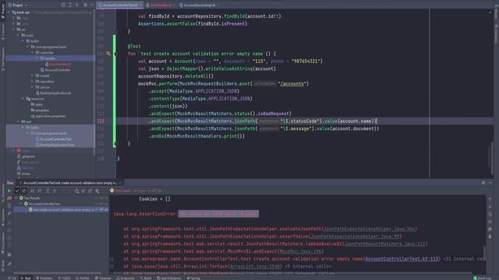499x280 pixels.
Task: Click the run test gutter icon at line 104
Action: (108, 54)
